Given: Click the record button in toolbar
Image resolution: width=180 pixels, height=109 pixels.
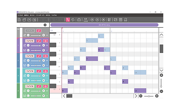Looking at the screenshot, I should point(103,20).
